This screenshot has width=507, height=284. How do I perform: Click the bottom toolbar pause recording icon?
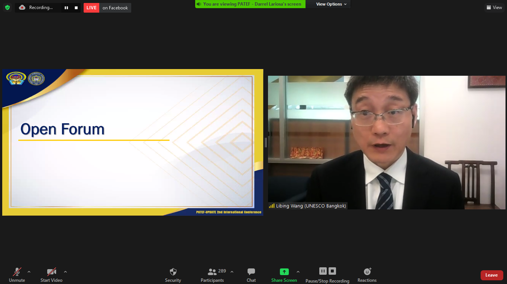(323, 271)
